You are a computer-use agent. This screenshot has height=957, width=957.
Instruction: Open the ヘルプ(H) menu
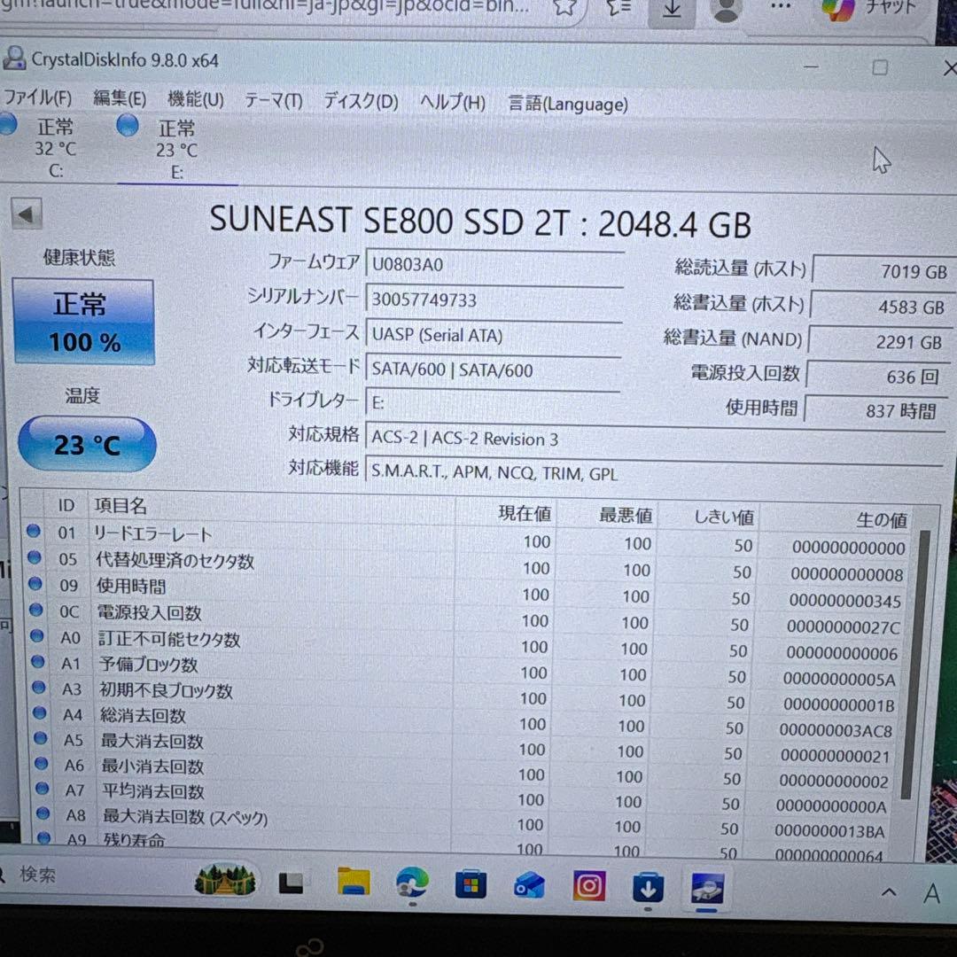[x=452, y=103]
